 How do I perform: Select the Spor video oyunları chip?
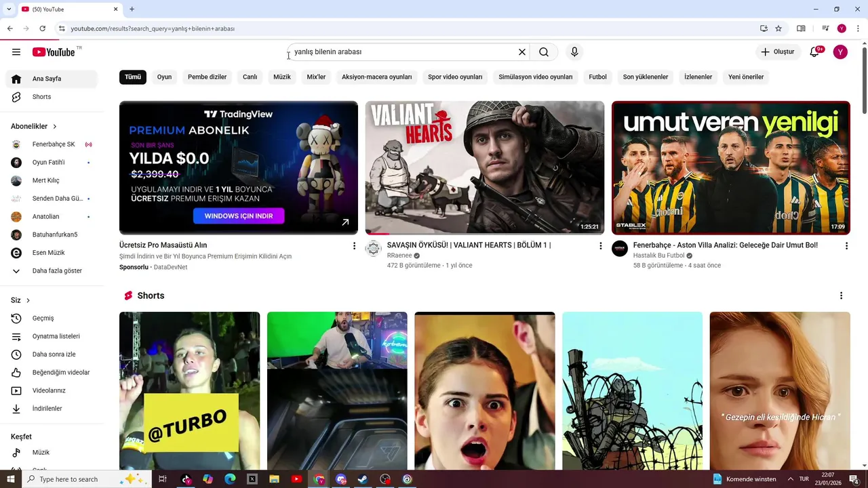point(455,77)
